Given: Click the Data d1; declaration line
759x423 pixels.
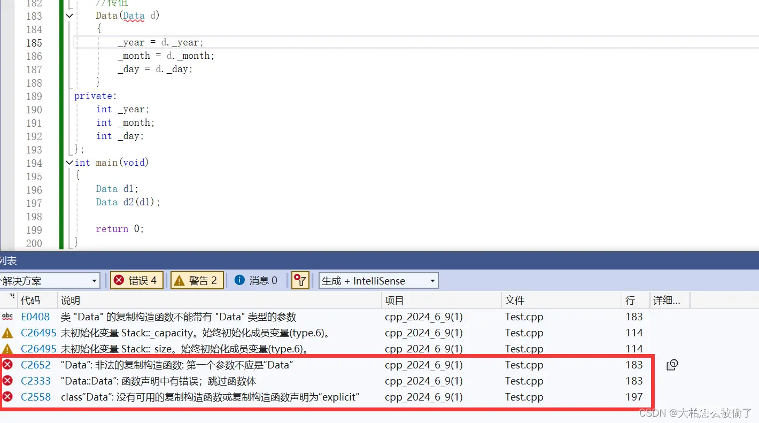Looking at the screenshot, I should [117, 189].
